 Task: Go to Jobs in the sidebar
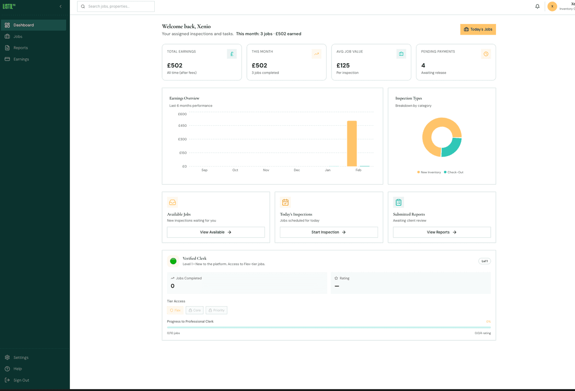click(x=34, y=36)
